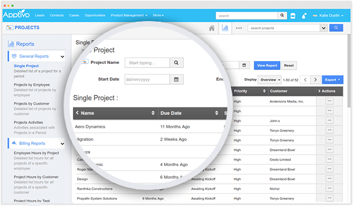Image resolution: width=353 pixels, height=206 pixels.
Task: Open actions for John.s row
Action: point(329,120)
